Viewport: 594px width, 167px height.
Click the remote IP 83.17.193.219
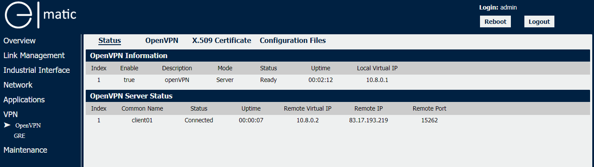pos(369,120)
